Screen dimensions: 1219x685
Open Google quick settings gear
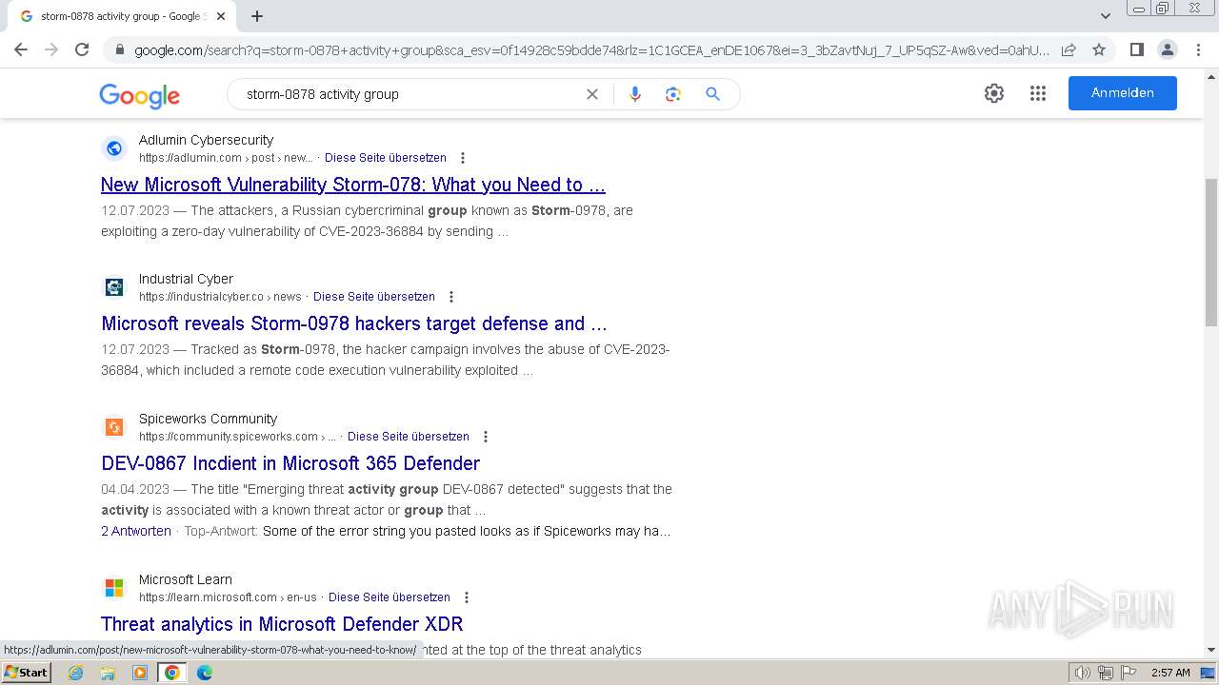(994, 93)
